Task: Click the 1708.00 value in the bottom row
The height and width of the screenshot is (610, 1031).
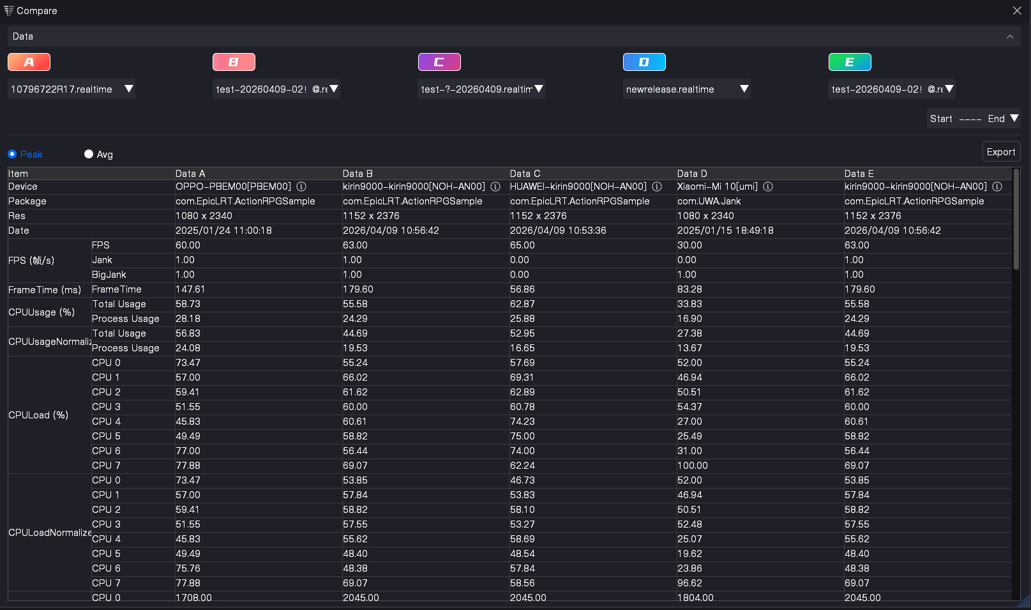Action: tap(193, 597)
